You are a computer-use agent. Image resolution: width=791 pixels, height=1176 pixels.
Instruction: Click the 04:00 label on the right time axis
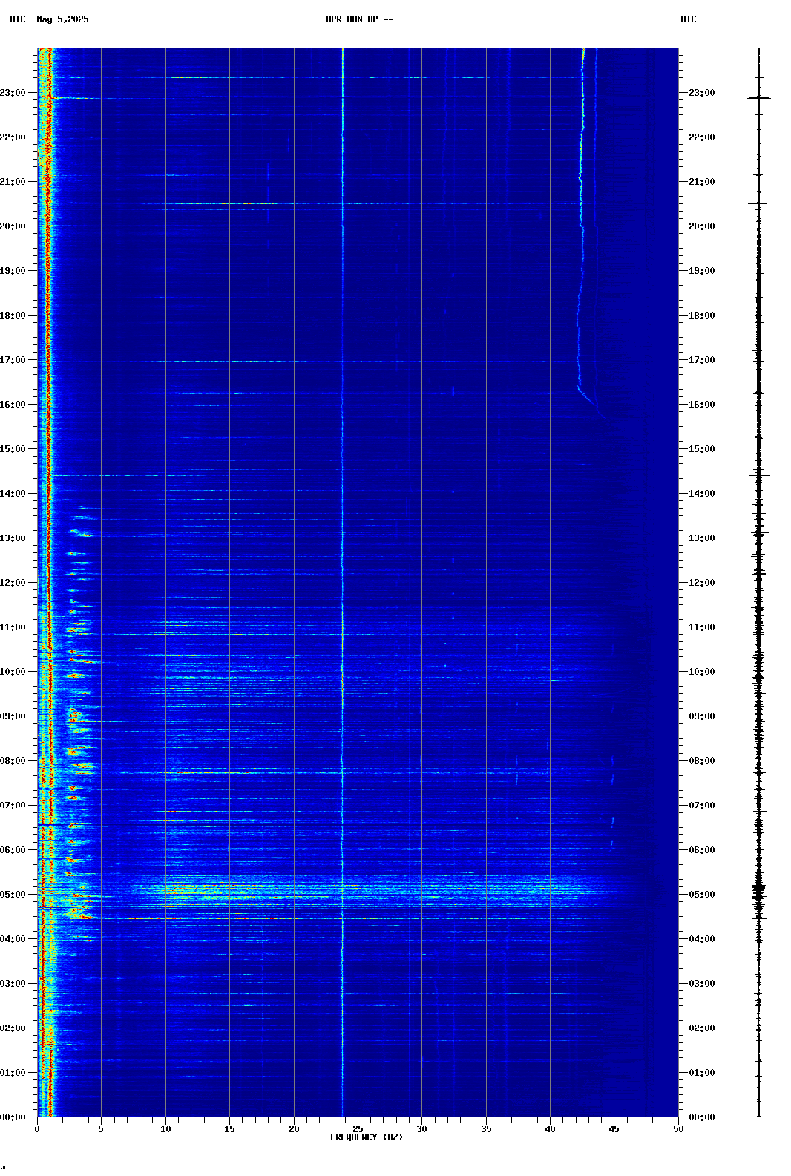point(701,939)
